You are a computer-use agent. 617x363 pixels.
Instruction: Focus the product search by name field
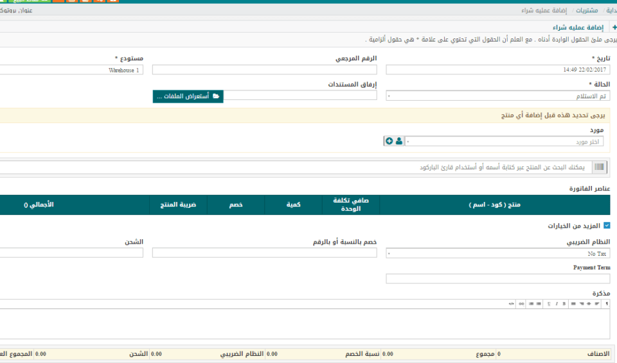pyautogui.click(x=294, y=167)
